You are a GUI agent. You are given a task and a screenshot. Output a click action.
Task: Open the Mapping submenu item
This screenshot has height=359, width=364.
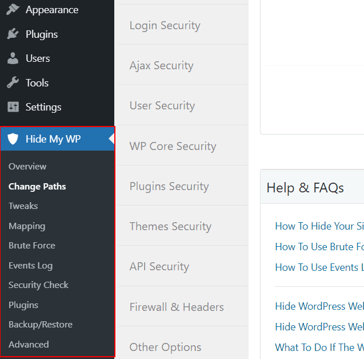pos(27,226)
